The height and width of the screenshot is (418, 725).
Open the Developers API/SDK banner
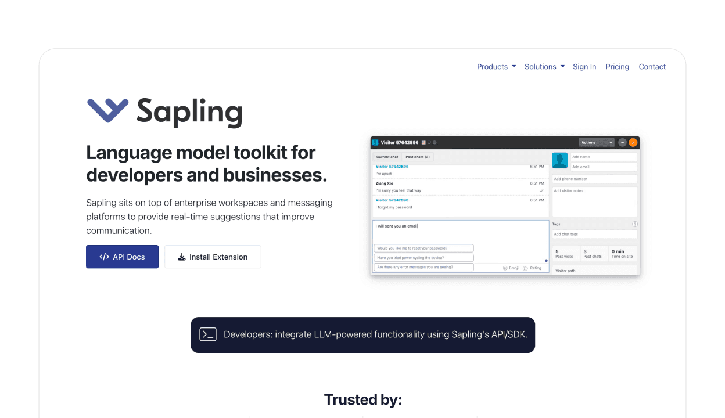pyautogui.click(x=362, y=334)
